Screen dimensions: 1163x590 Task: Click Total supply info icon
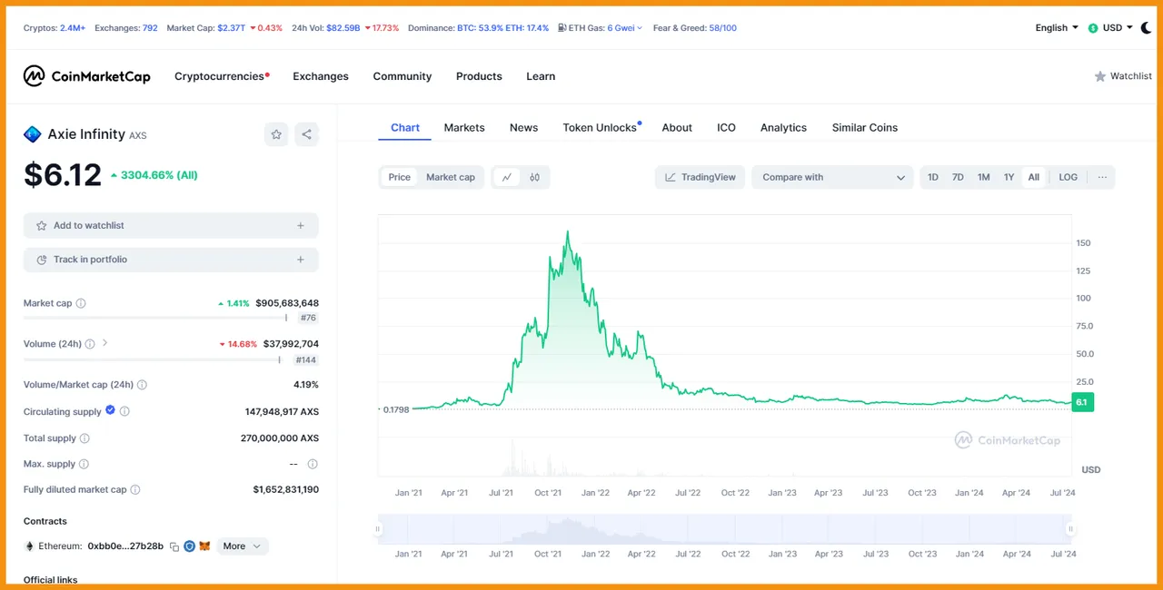tap(84, 438)
